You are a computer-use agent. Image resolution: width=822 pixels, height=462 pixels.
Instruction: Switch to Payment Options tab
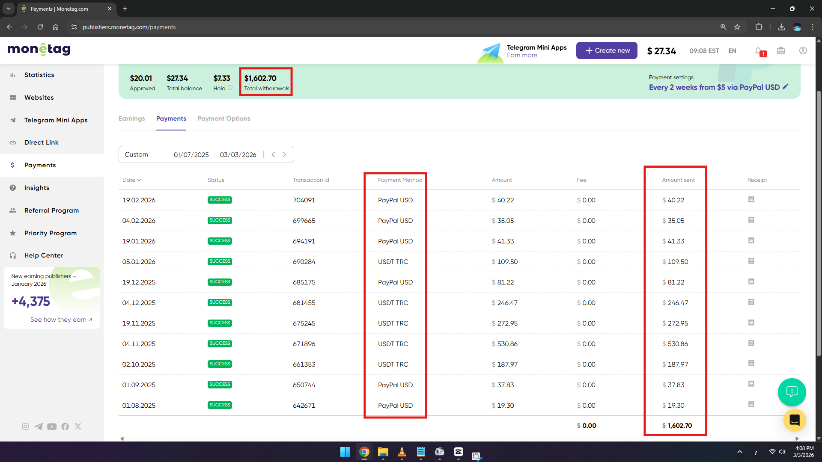pos(223,118)
